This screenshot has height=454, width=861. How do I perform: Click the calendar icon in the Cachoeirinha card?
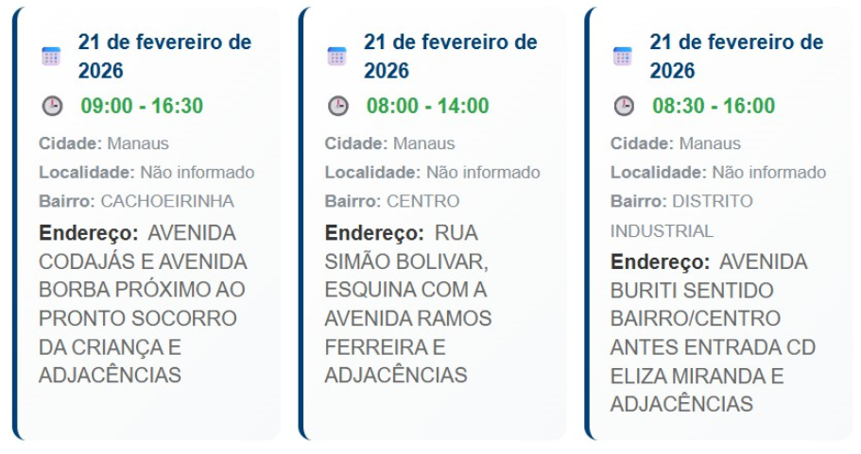(51, 56)
